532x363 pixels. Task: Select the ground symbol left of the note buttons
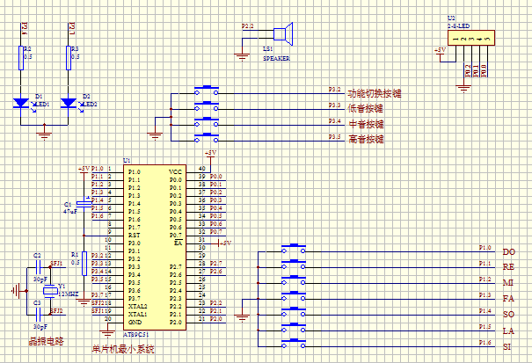(242, 318)
